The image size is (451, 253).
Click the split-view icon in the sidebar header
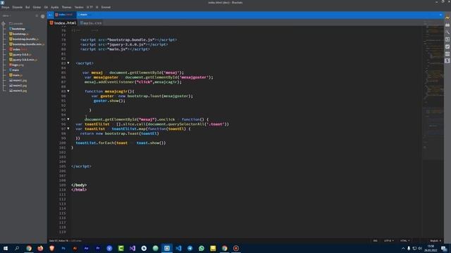(42, 16)
